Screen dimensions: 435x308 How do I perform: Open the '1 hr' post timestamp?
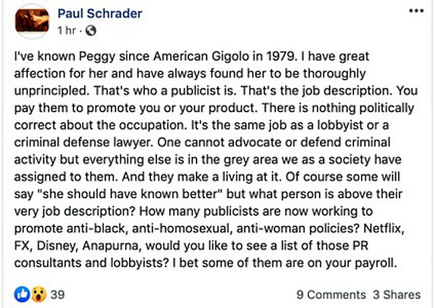pos(67,30)
